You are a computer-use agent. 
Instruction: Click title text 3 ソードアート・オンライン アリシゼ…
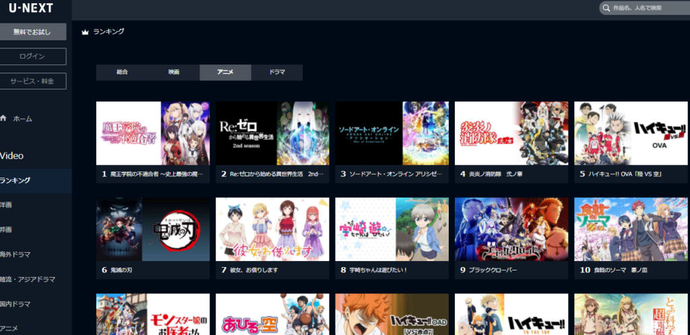click(391, 174)
